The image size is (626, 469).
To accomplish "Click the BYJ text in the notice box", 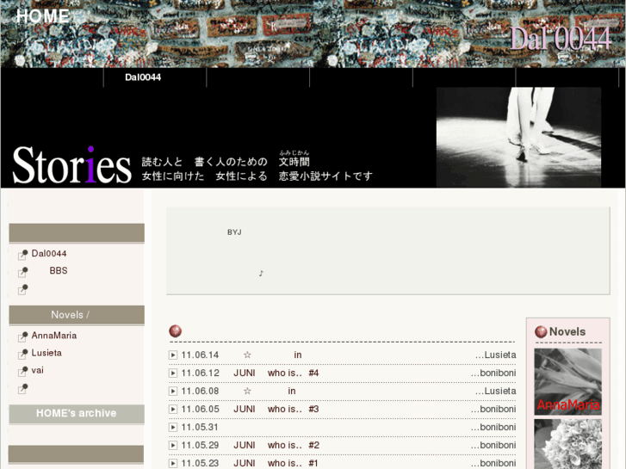I will click(234, 232).
